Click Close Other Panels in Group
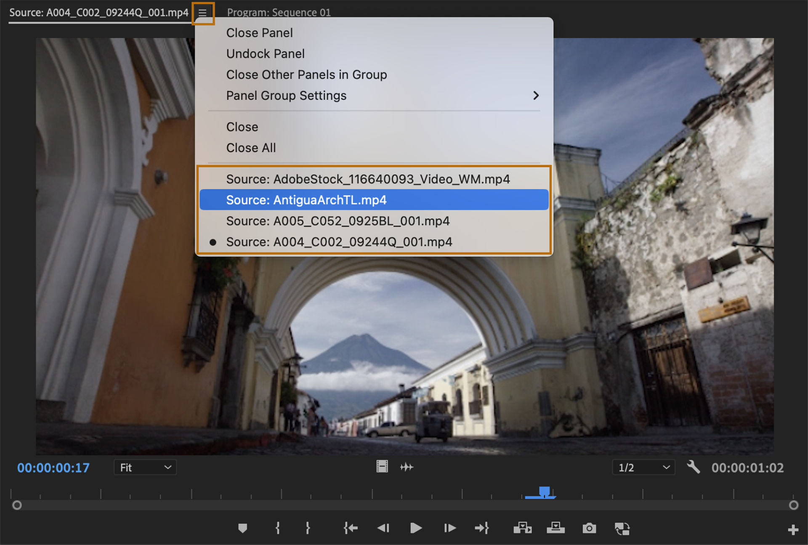808x545 pixels. coord(306,74)
